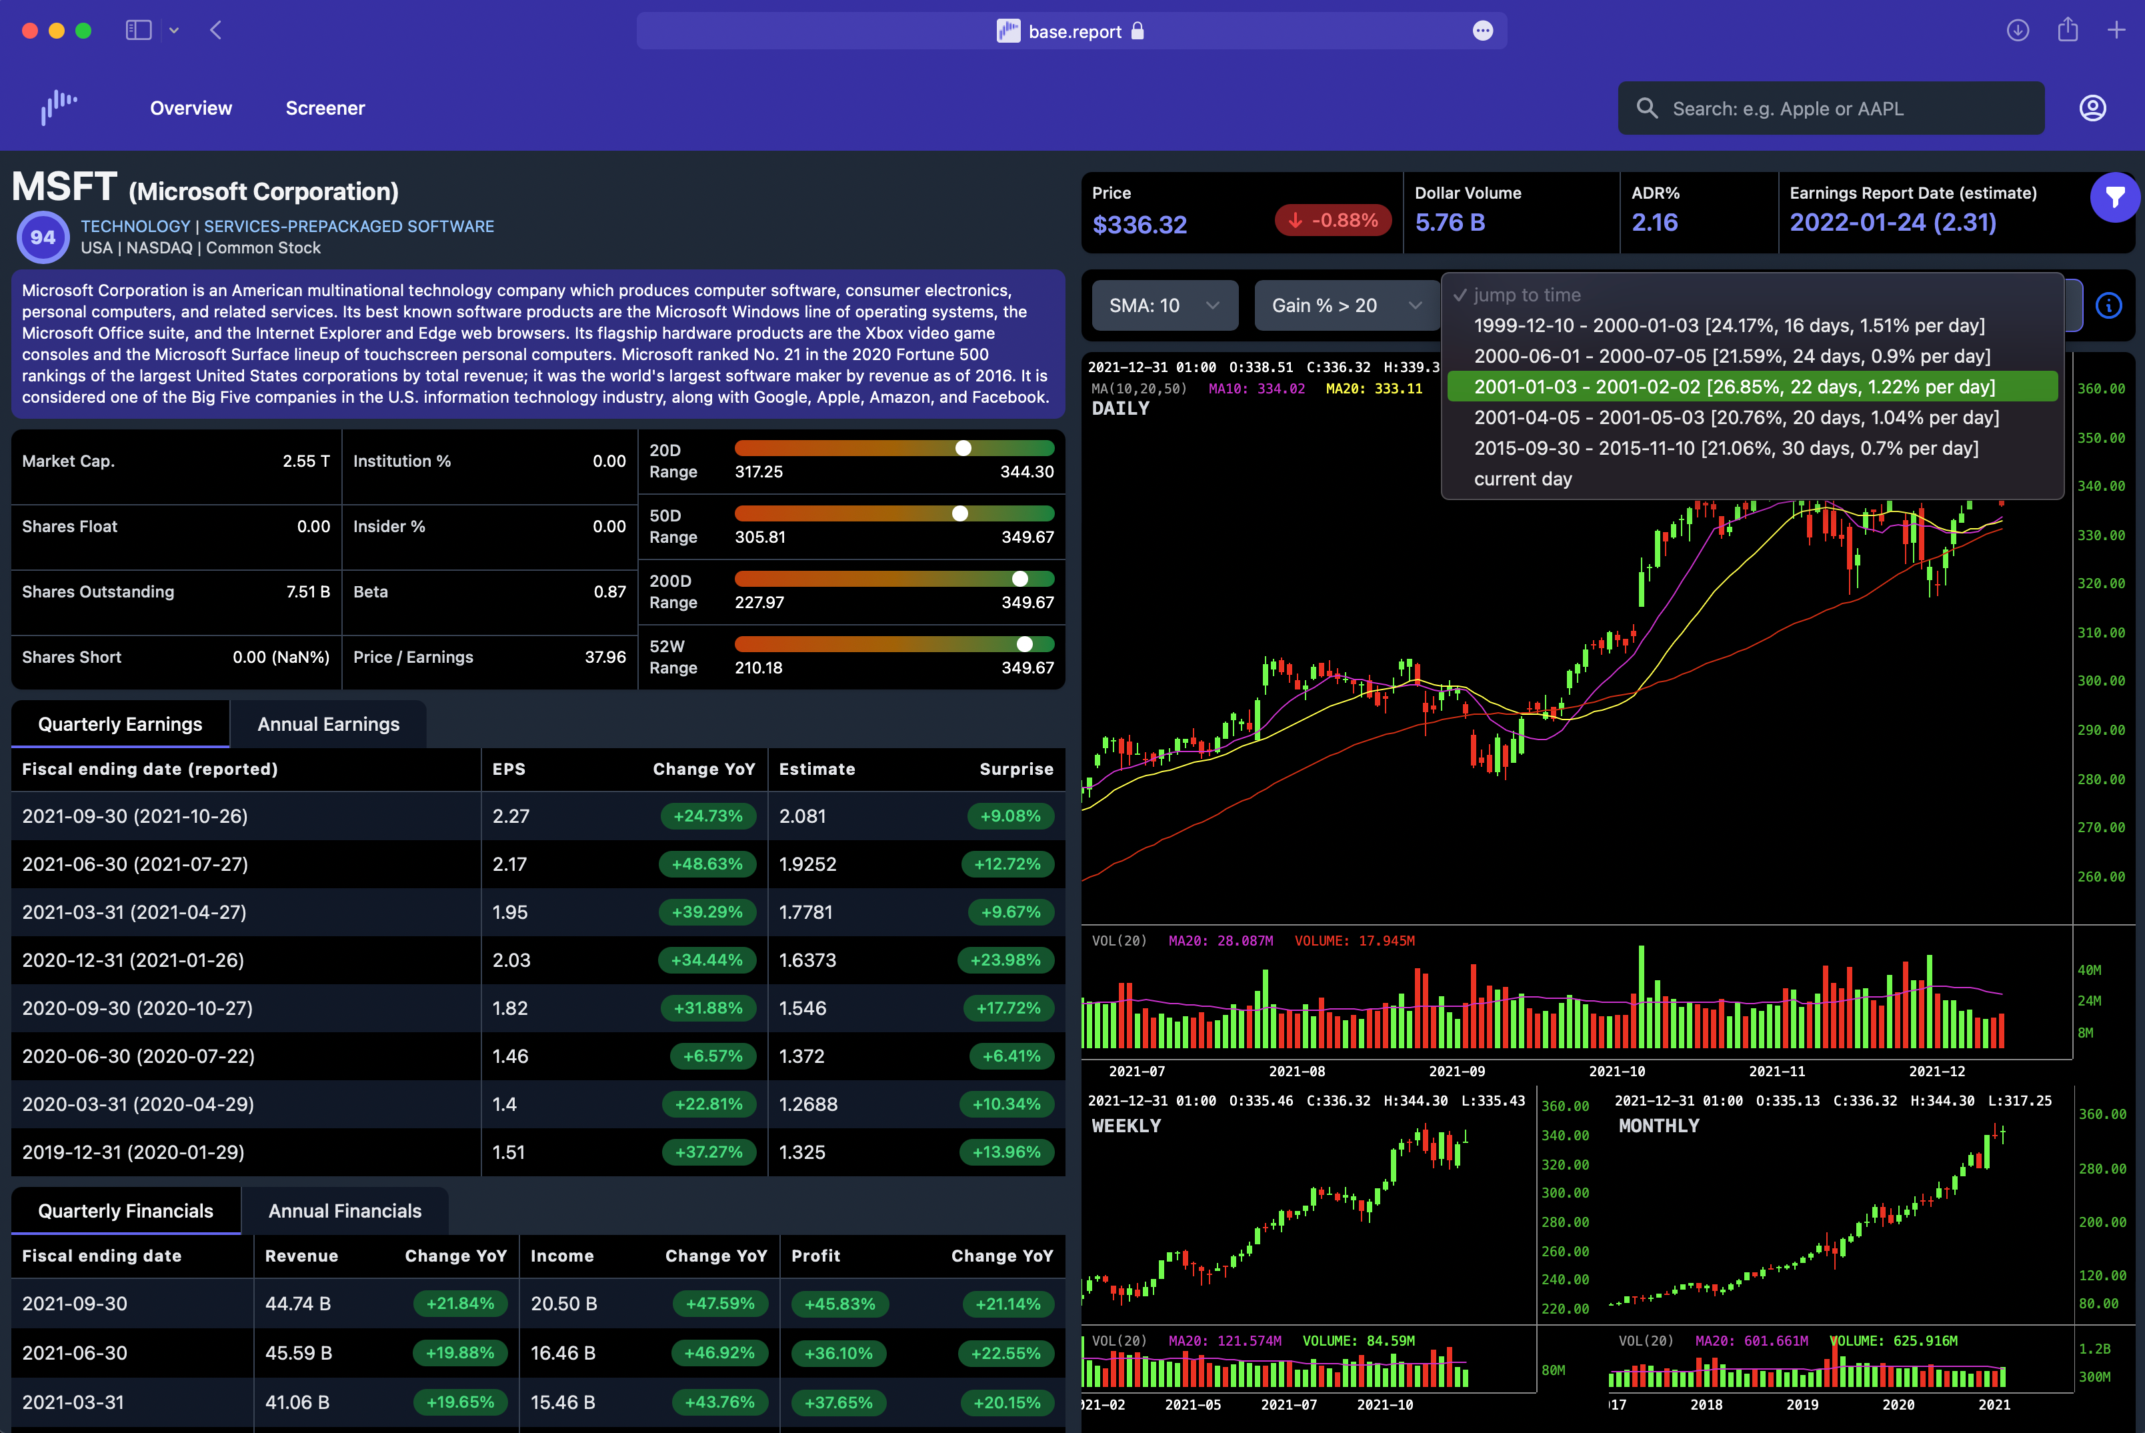
Task: Open the Screener page
Action: (x=324, y=108)
